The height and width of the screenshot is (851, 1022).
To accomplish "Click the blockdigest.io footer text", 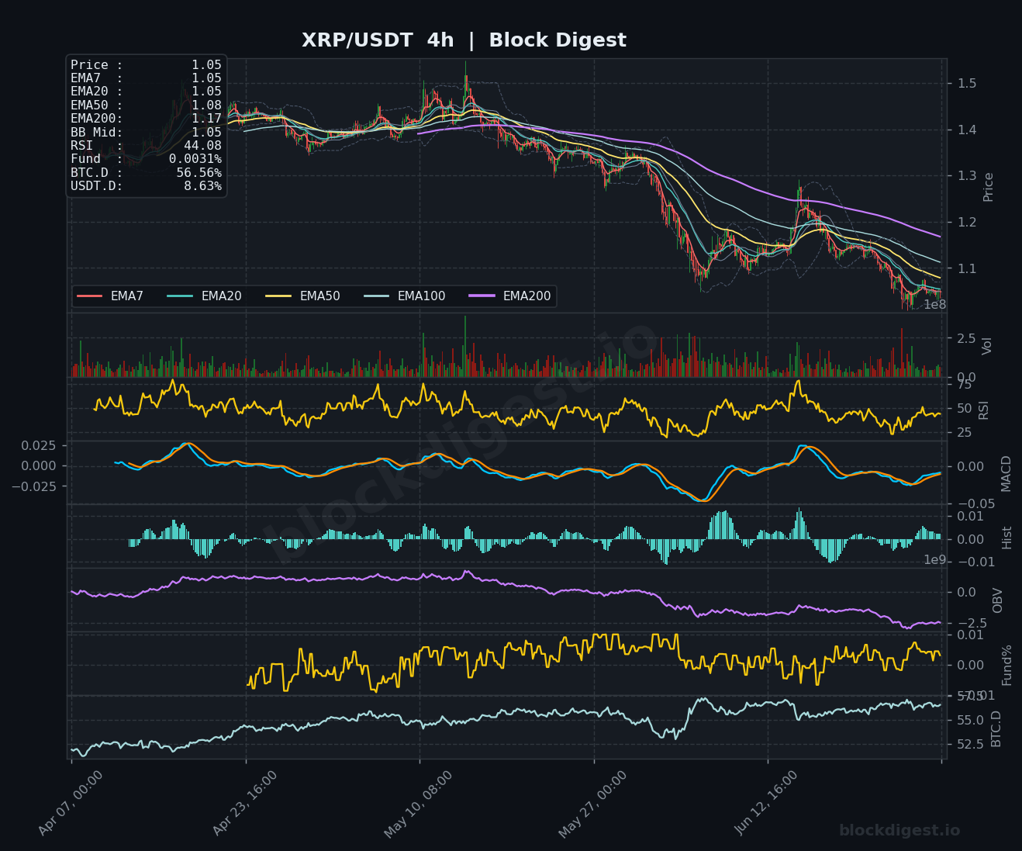I will pos(899,831).
